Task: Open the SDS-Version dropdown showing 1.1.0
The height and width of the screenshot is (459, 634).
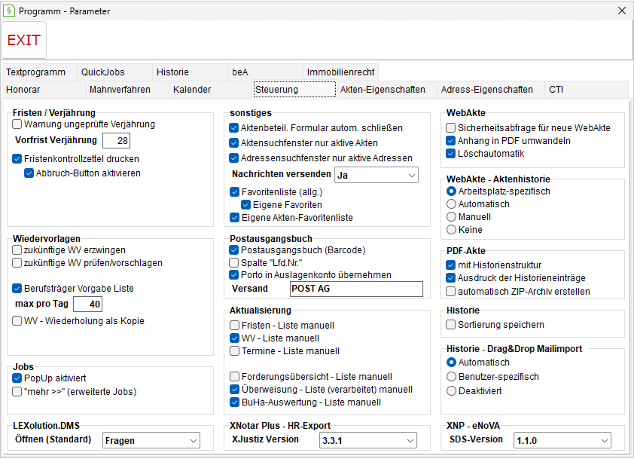Action: pyautogui.click(x=562, y=440)
